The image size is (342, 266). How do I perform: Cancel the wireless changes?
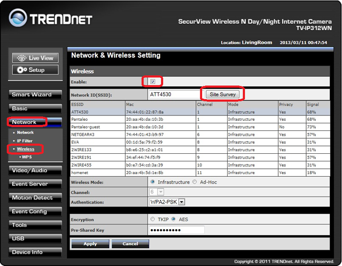point(130,244)
